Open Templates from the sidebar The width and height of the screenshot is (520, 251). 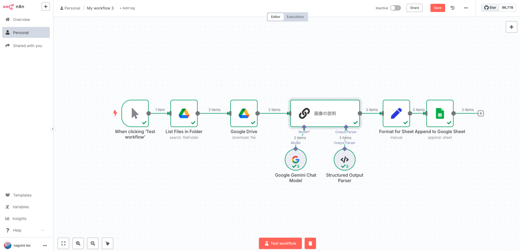coord(22,195)
